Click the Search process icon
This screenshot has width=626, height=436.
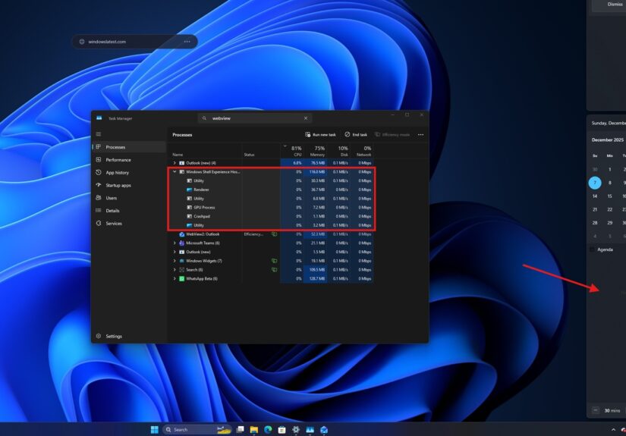tap(181, 270)
